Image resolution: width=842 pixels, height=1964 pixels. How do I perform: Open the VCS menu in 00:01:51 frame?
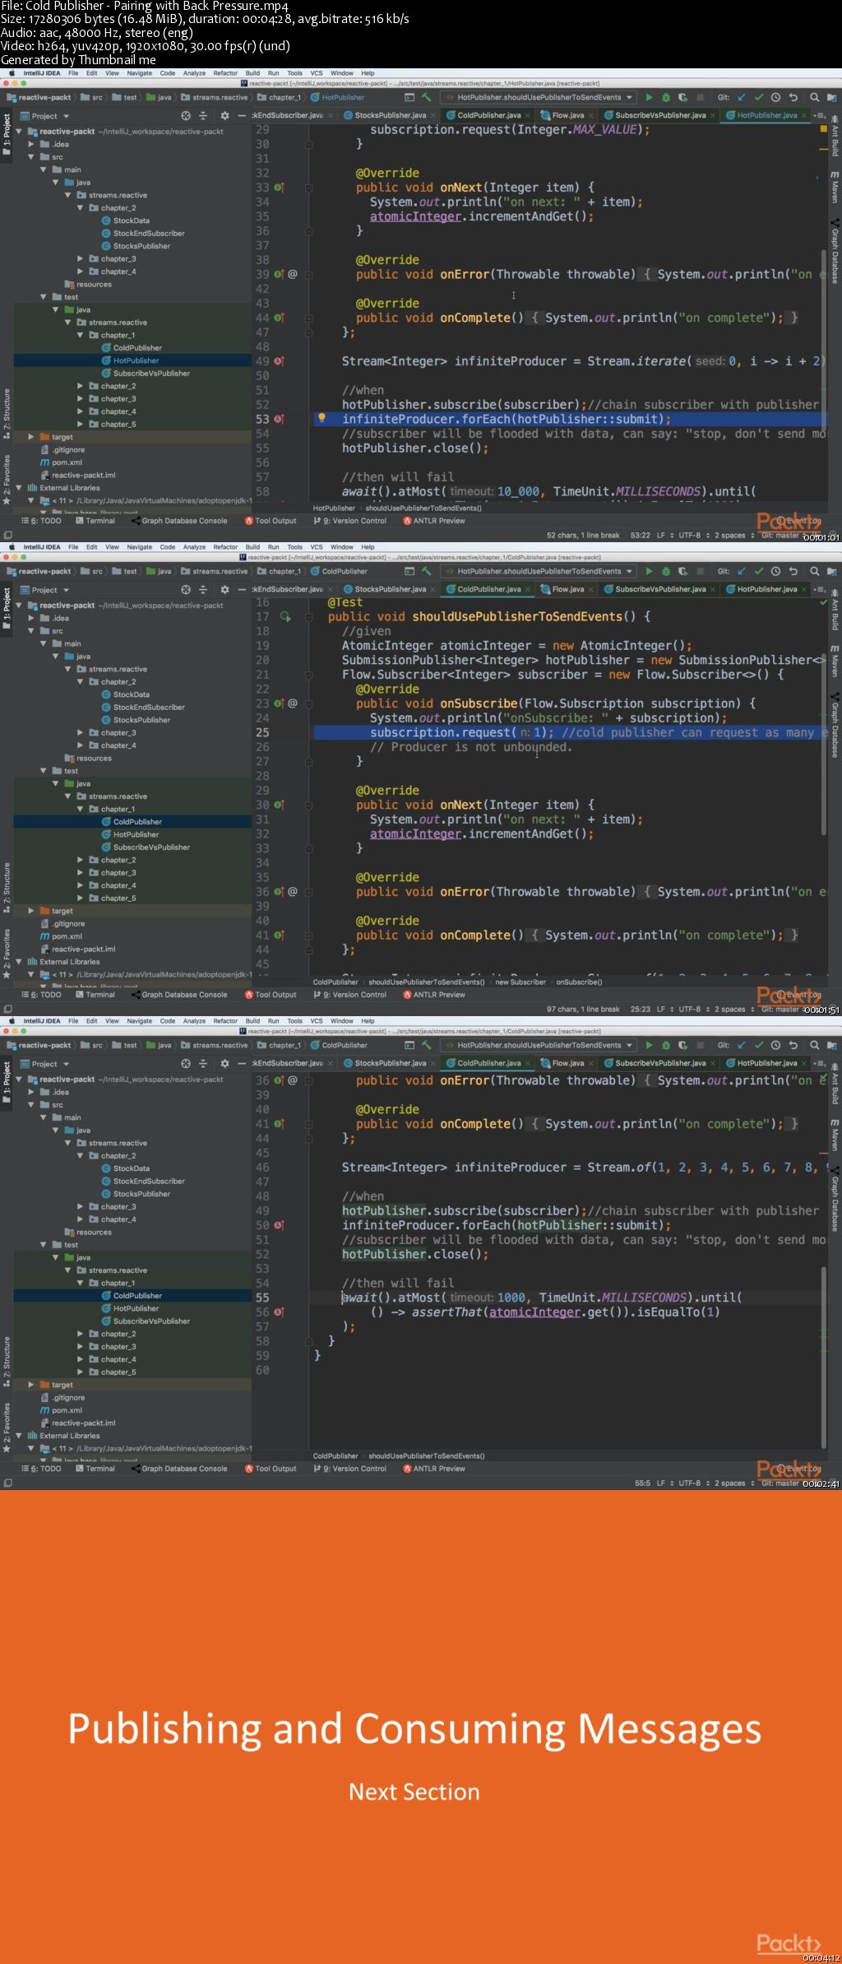click(x=317, y=547)
